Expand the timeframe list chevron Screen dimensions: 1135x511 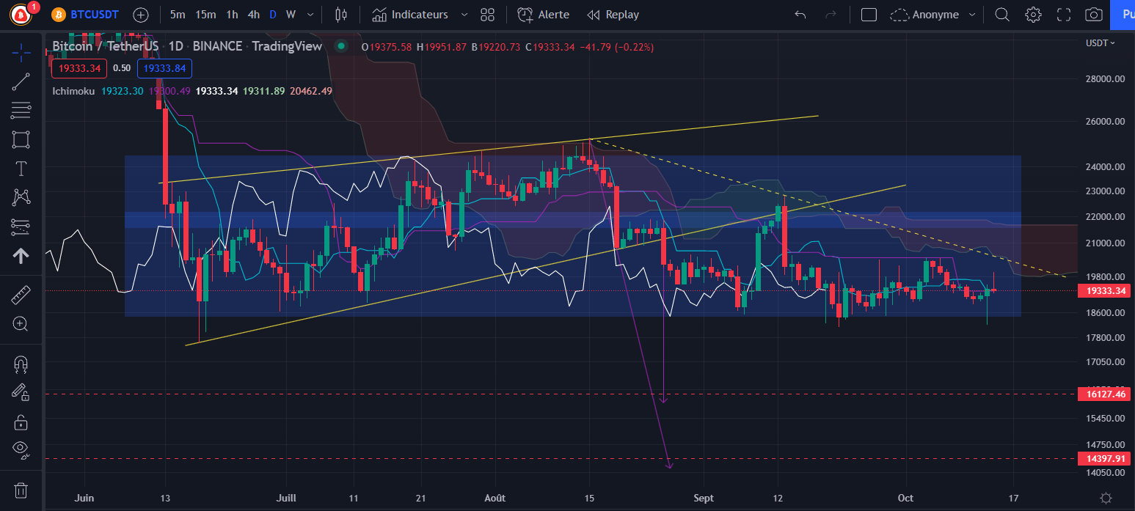(310, 14)
